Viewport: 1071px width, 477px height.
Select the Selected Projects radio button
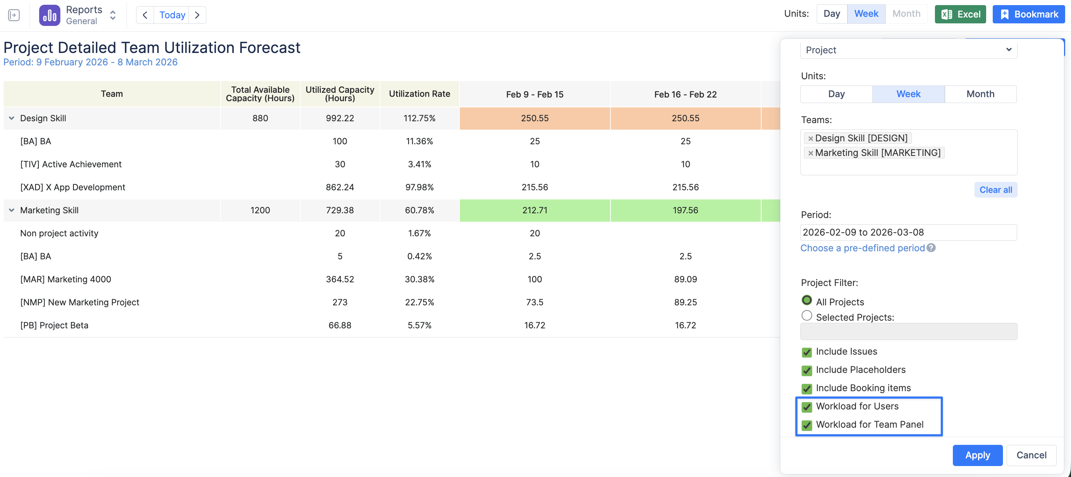(x=807, y=316)
